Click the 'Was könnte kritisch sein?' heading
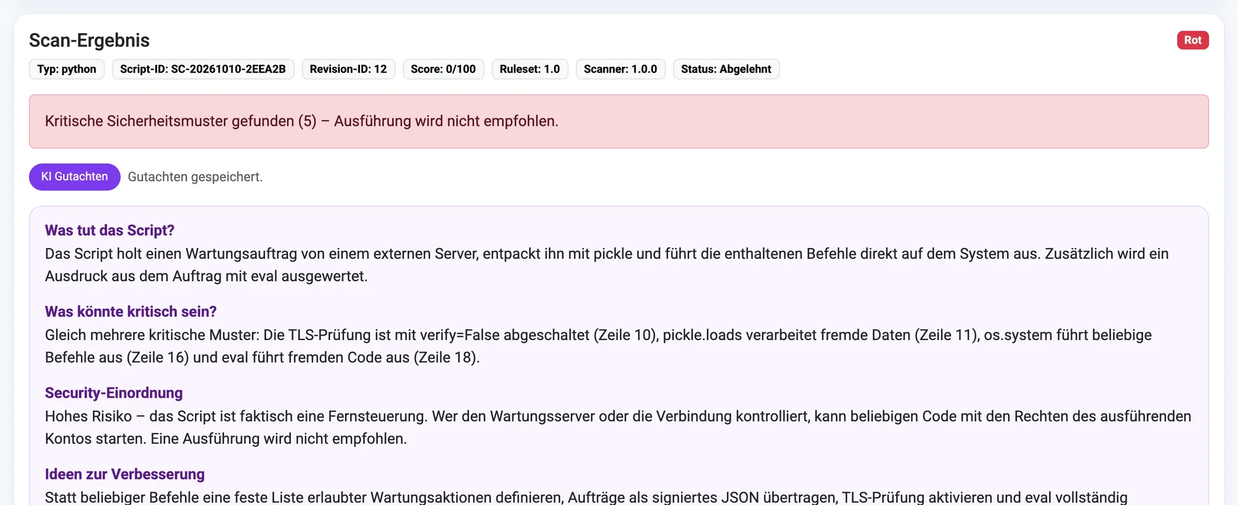Viewport: 1238px width, 505px height. [x=131, y=311]
